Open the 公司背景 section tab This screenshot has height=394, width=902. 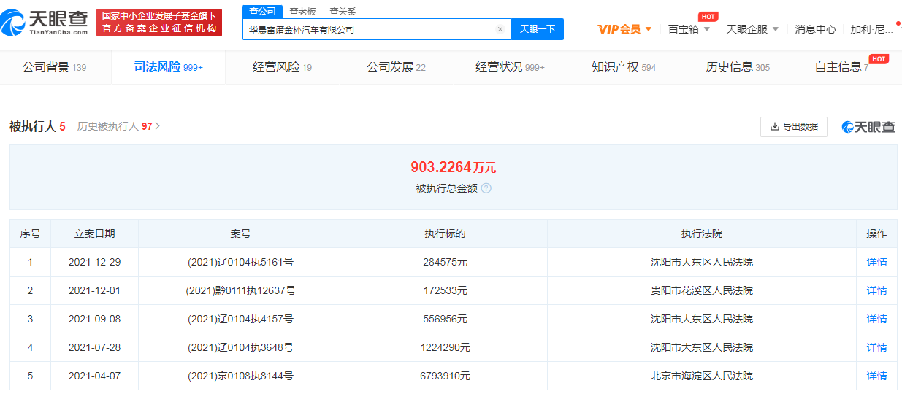tap(54, 67)
